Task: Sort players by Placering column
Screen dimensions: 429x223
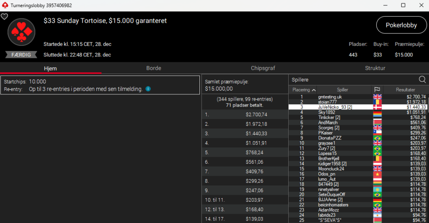Action: pyautogui.click(x=304, y=90)
